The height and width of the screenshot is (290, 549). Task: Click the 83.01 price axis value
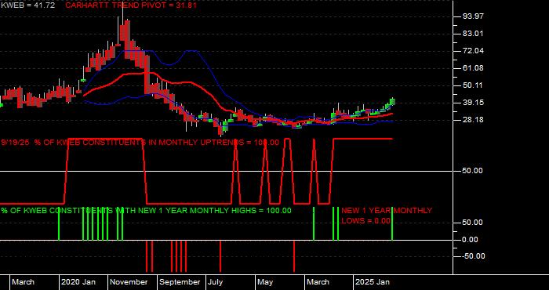(473, 34)
